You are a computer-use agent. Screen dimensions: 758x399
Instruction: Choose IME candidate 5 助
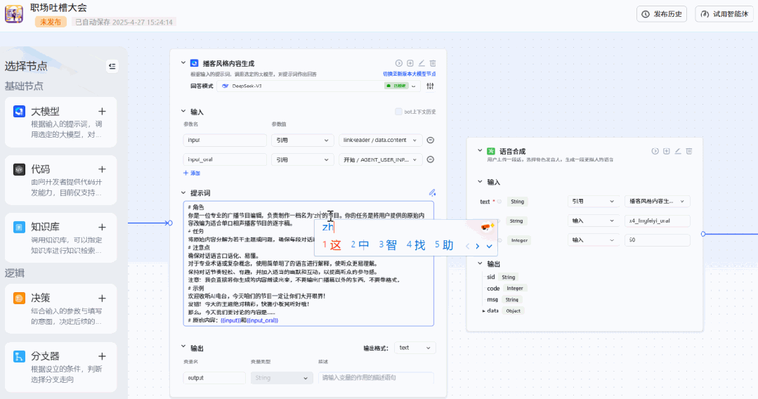click(x=444, y=244)
